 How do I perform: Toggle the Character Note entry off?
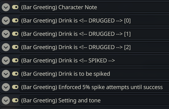[15, 7]
